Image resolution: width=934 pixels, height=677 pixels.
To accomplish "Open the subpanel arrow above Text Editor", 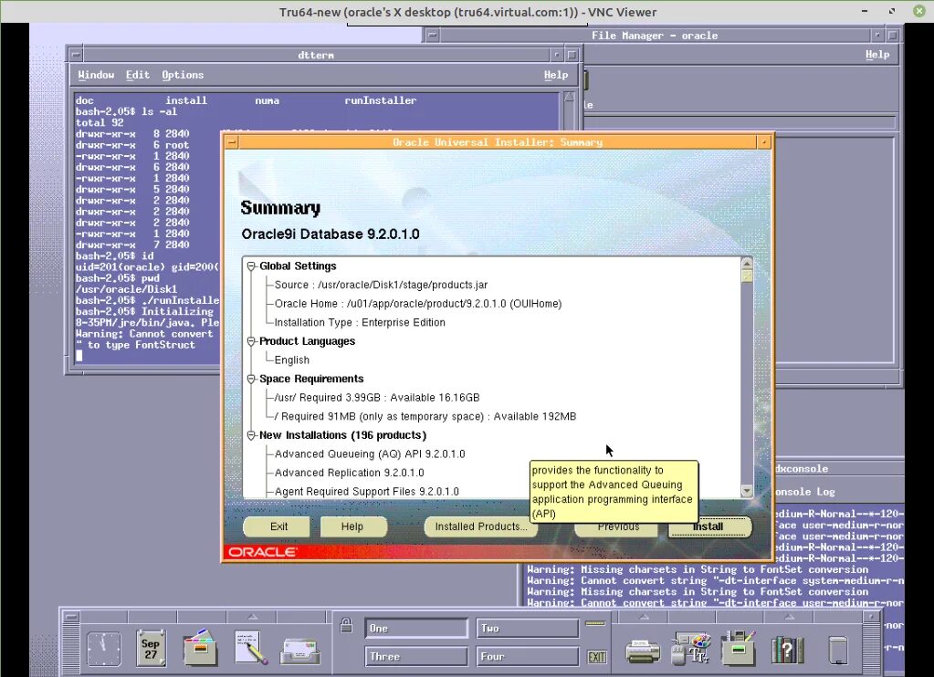I will (x=253, y=617).
